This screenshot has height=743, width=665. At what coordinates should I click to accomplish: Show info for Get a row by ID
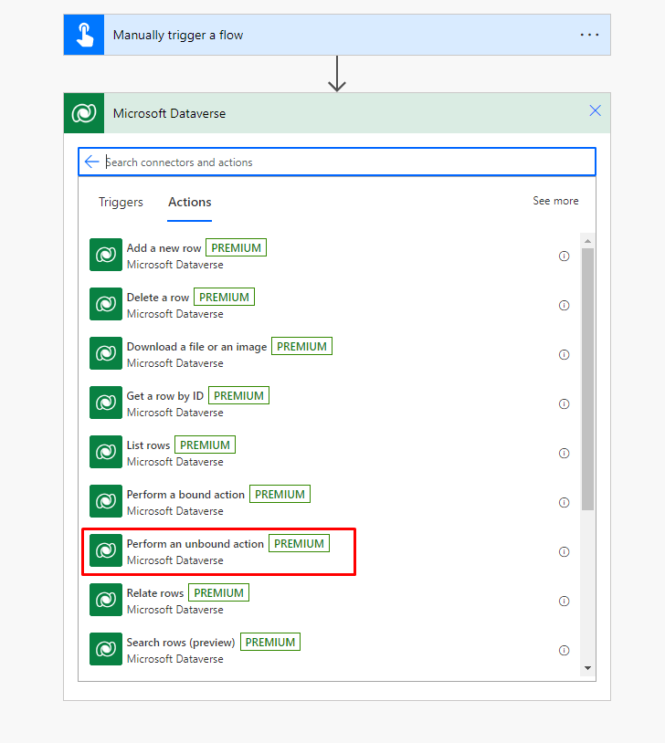tap(564, 403)
